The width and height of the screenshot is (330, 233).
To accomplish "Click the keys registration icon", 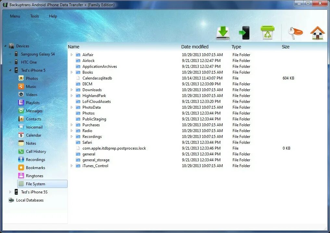I will tap(295, 33).
